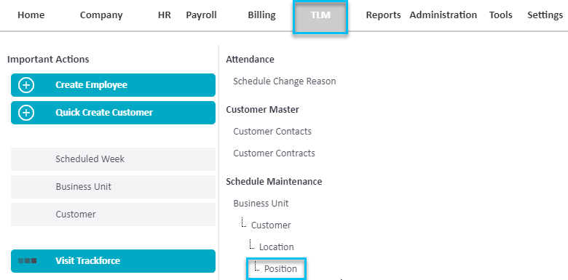This screenshot has width=568, height=280.
Task: Open the Settings menu
Action: point(545,15)
